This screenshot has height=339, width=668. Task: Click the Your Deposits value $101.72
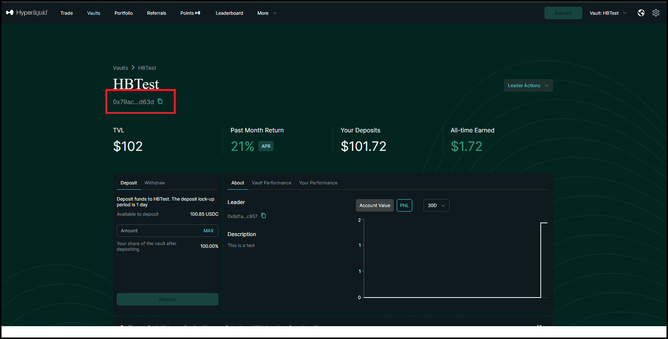coord(363,146)
